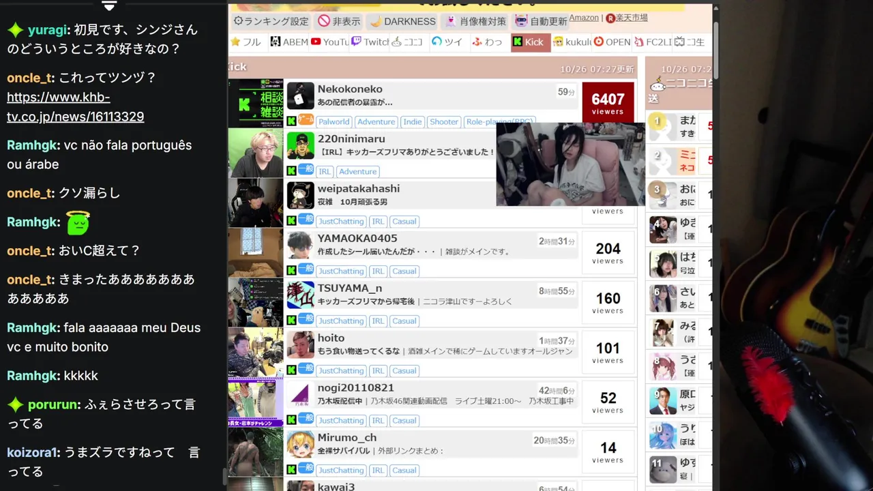Viewport: 873px width, 491px height.
Task: Open the Amazon link
Action: (x=584, y=18)
